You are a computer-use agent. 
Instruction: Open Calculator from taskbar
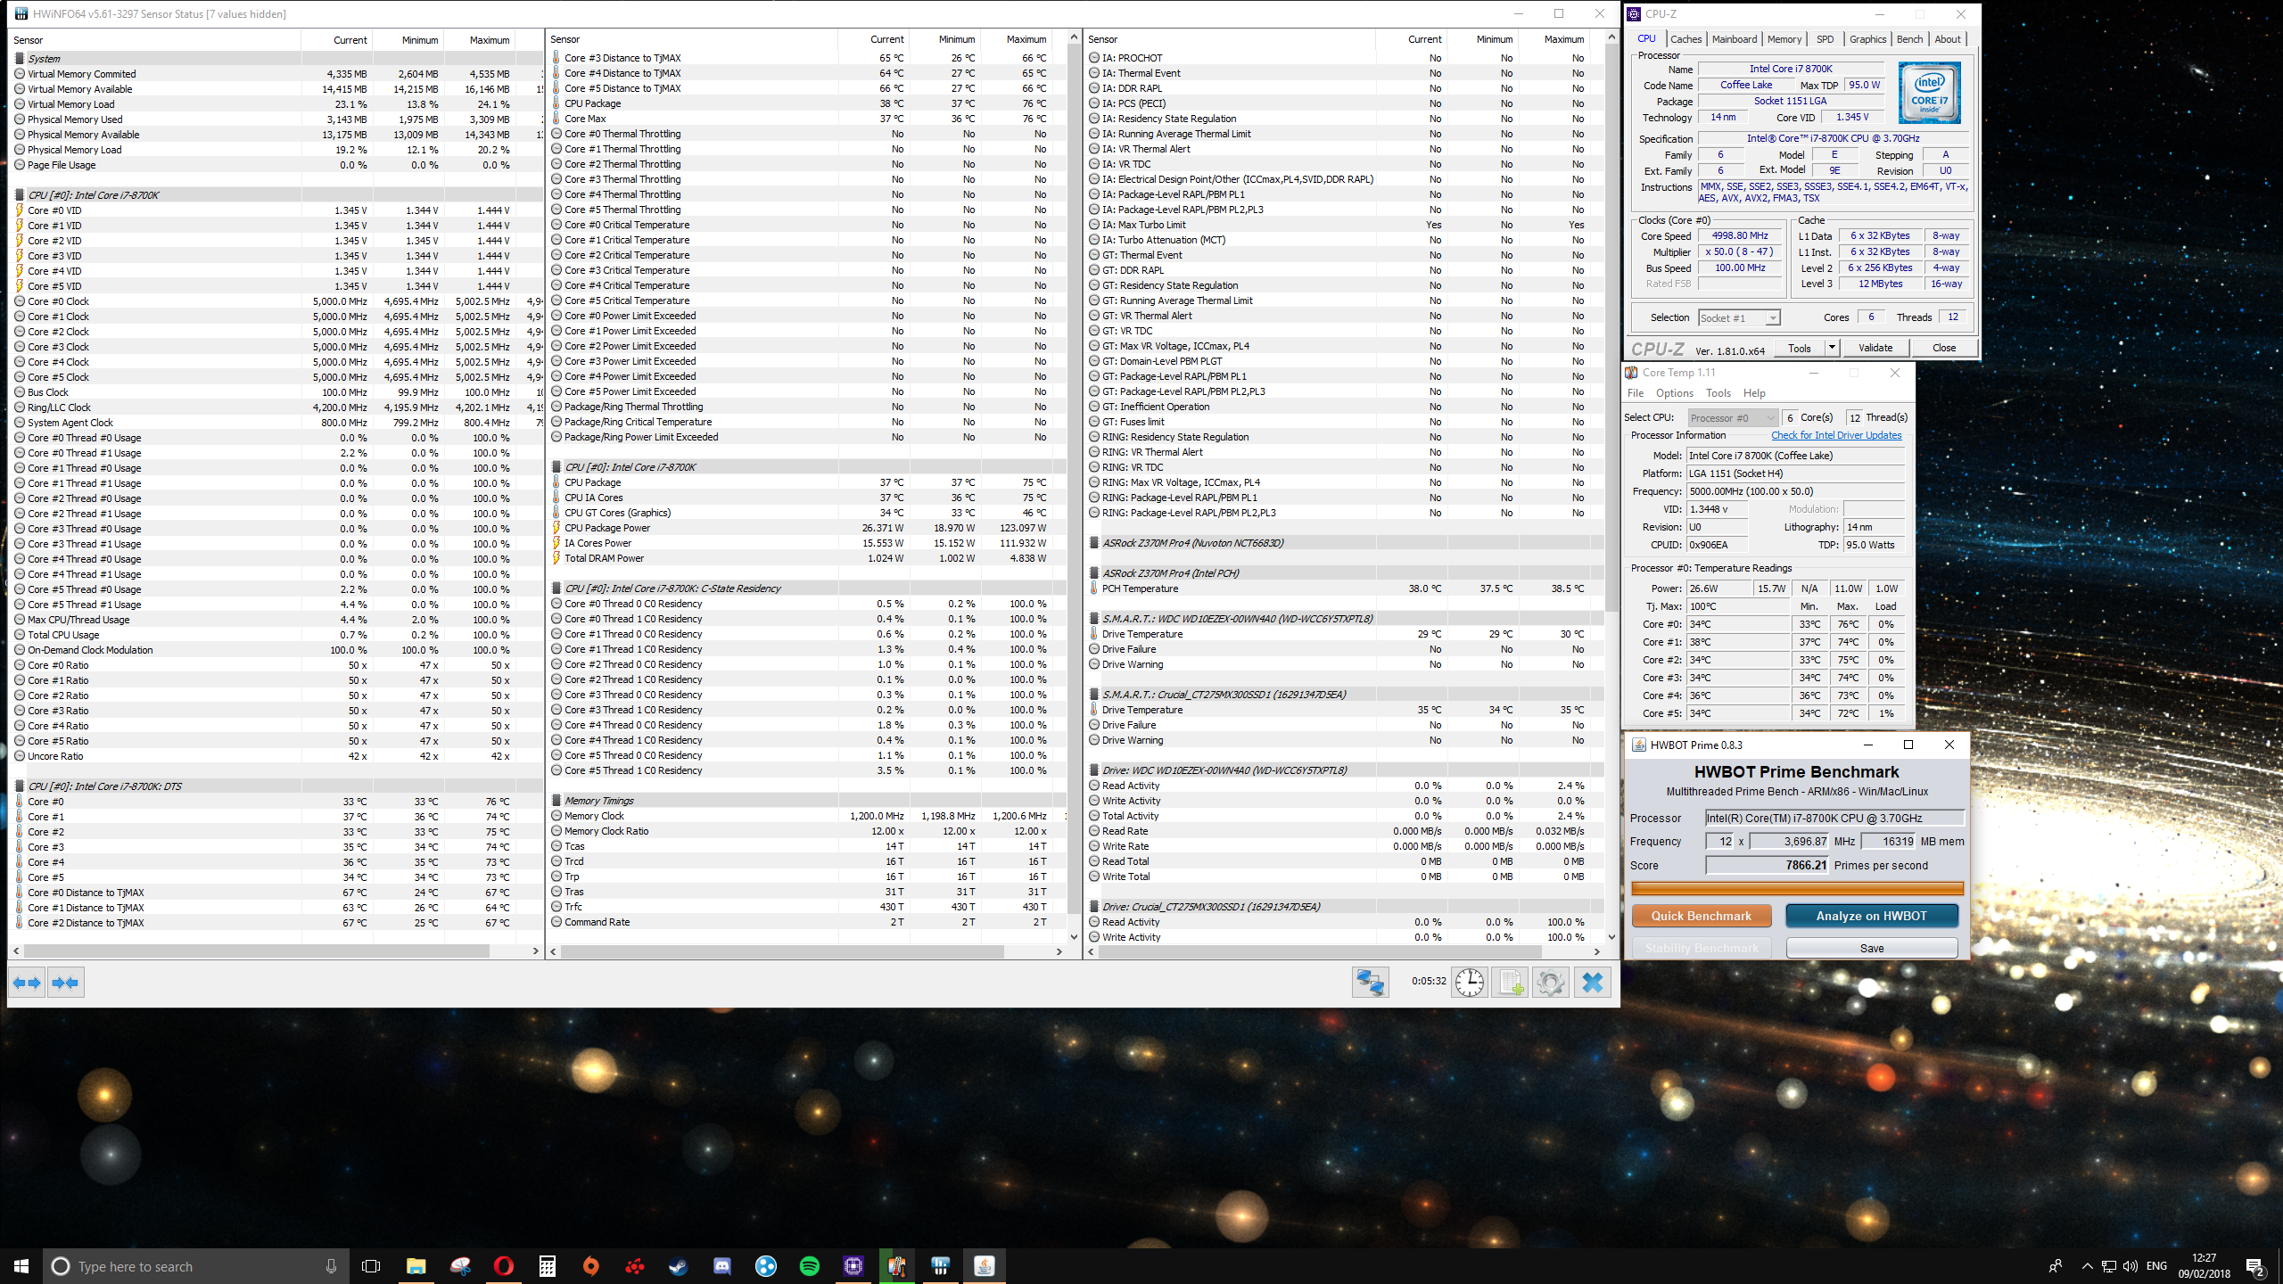click(x=548, y=1266)
